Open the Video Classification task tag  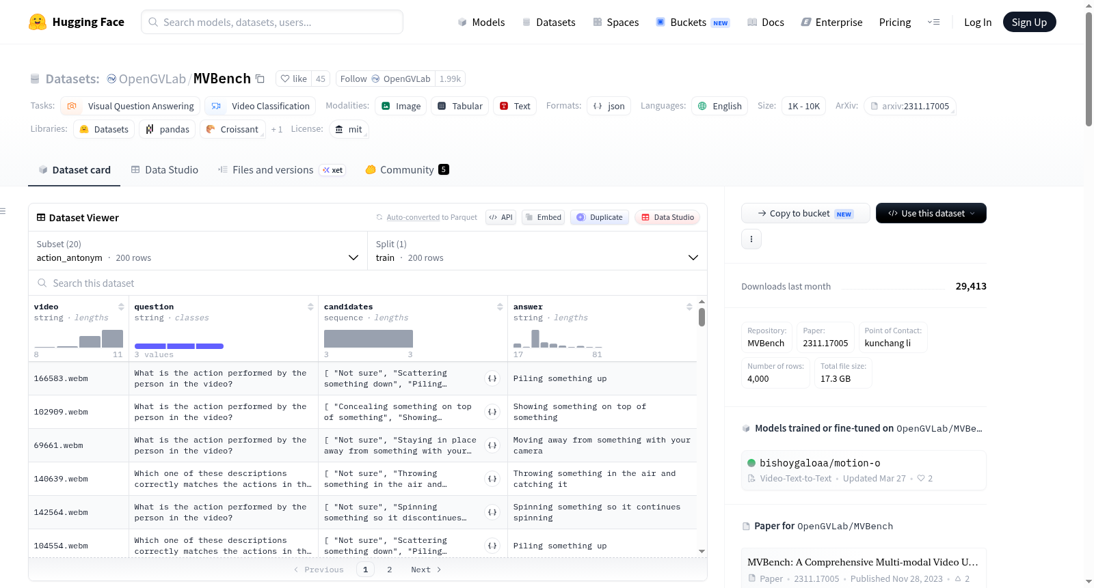coord(260,106)
